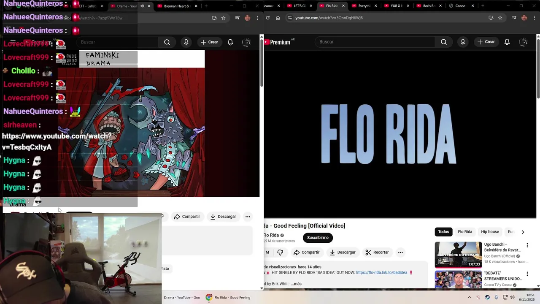Open options for Ugo Banchi video
This screenshot has width=540, height=304.
(x=527, y=245)
